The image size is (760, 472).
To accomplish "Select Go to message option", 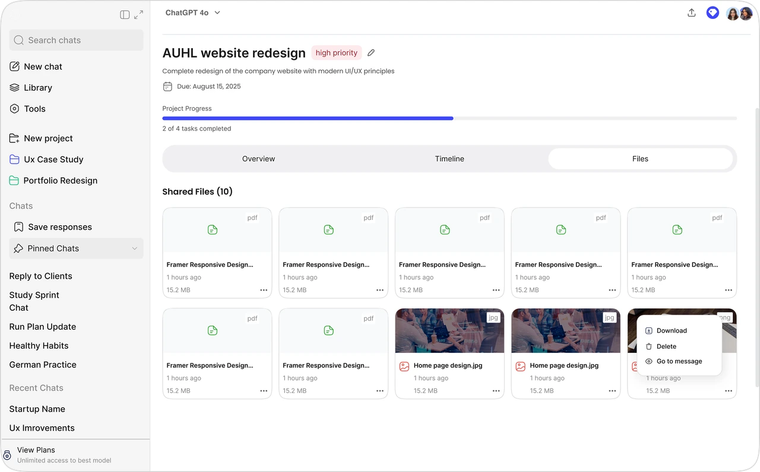I will [x=679, y=361].
